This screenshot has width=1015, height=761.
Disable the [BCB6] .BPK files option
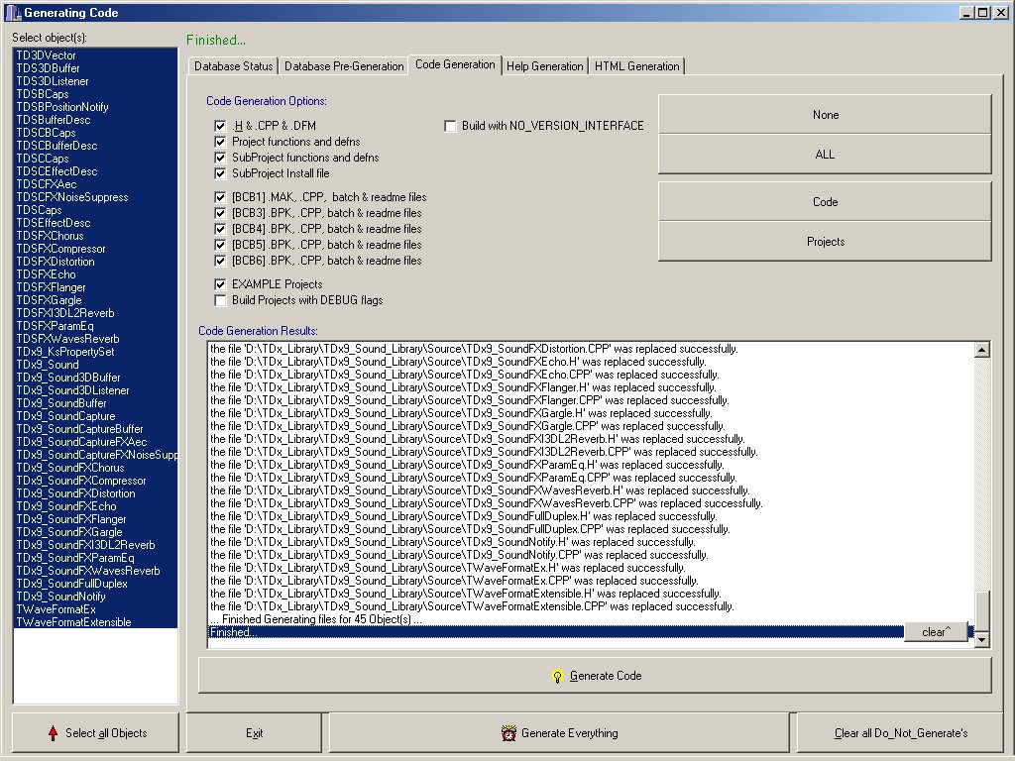click(220, 261)
